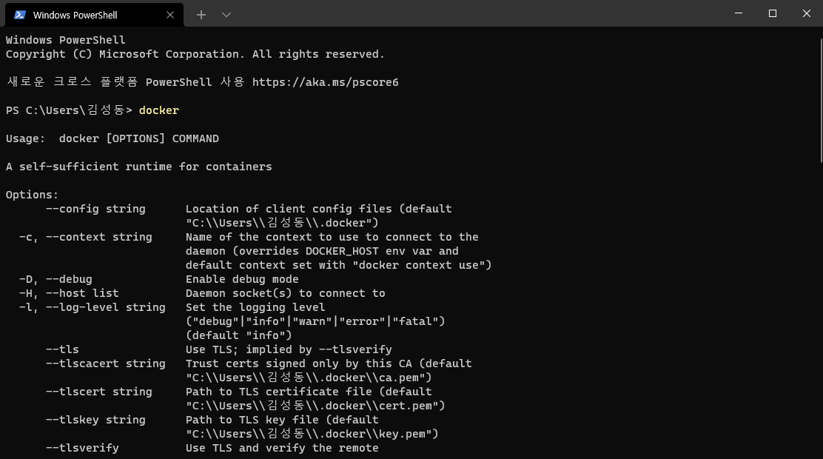
Task: Expand the new tab profile dropdown chevron
Action: (226, 15)
